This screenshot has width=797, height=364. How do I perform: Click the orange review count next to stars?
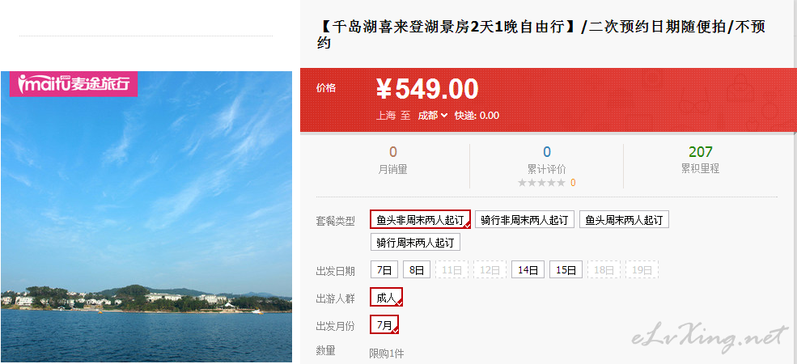pos(573,183)
